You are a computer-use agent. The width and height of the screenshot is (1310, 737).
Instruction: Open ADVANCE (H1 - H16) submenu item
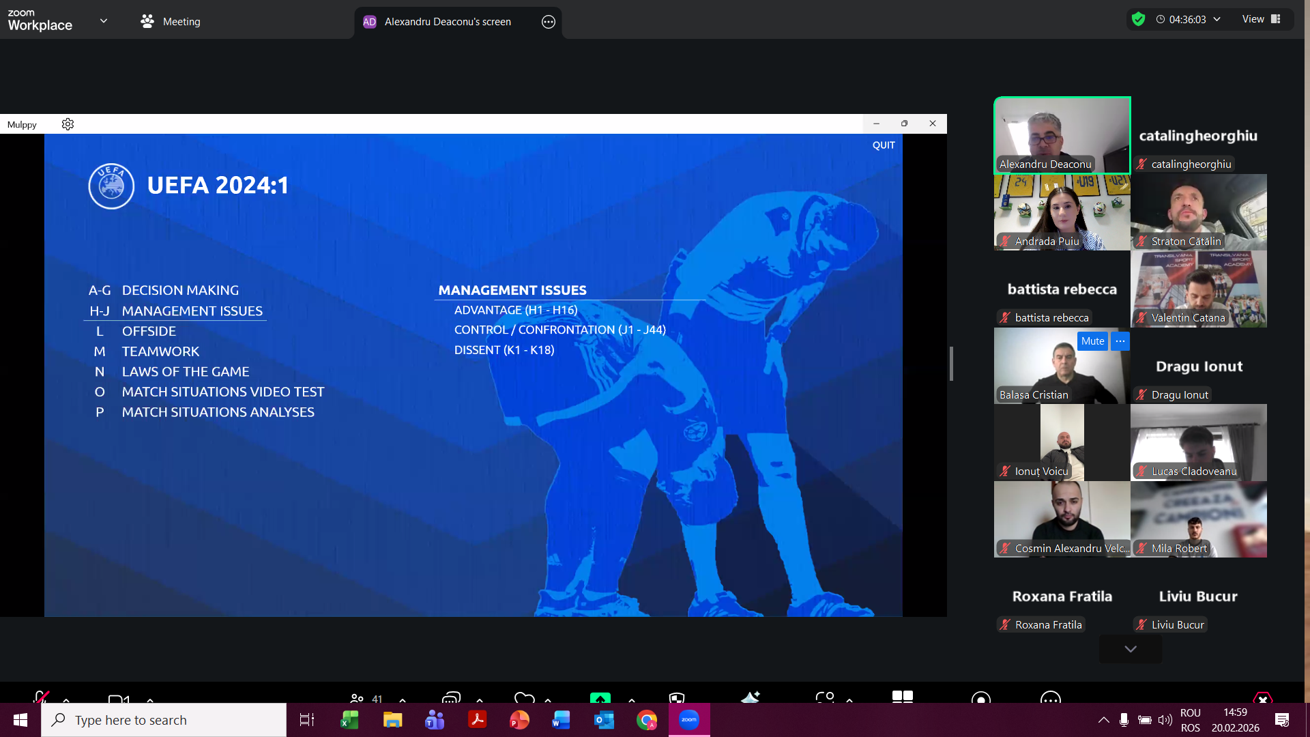click(515, 310)
